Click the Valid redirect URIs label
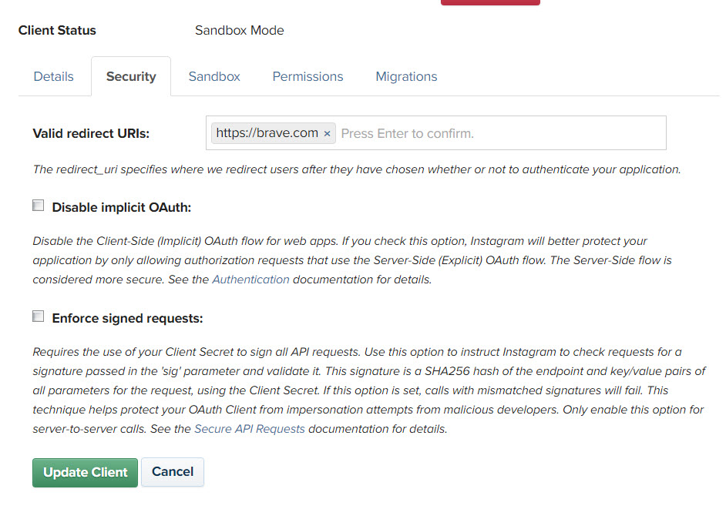 pos(90,132)
